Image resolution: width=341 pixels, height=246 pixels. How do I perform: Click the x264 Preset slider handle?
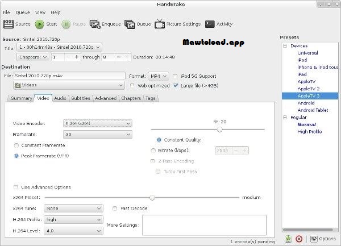tap(152, 198)
